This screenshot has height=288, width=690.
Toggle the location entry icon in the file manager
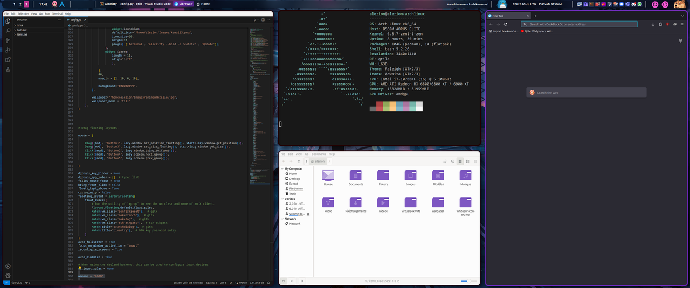445,161
